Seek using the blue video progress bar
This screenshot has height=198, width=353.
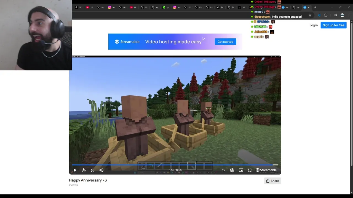click(175, 165)
